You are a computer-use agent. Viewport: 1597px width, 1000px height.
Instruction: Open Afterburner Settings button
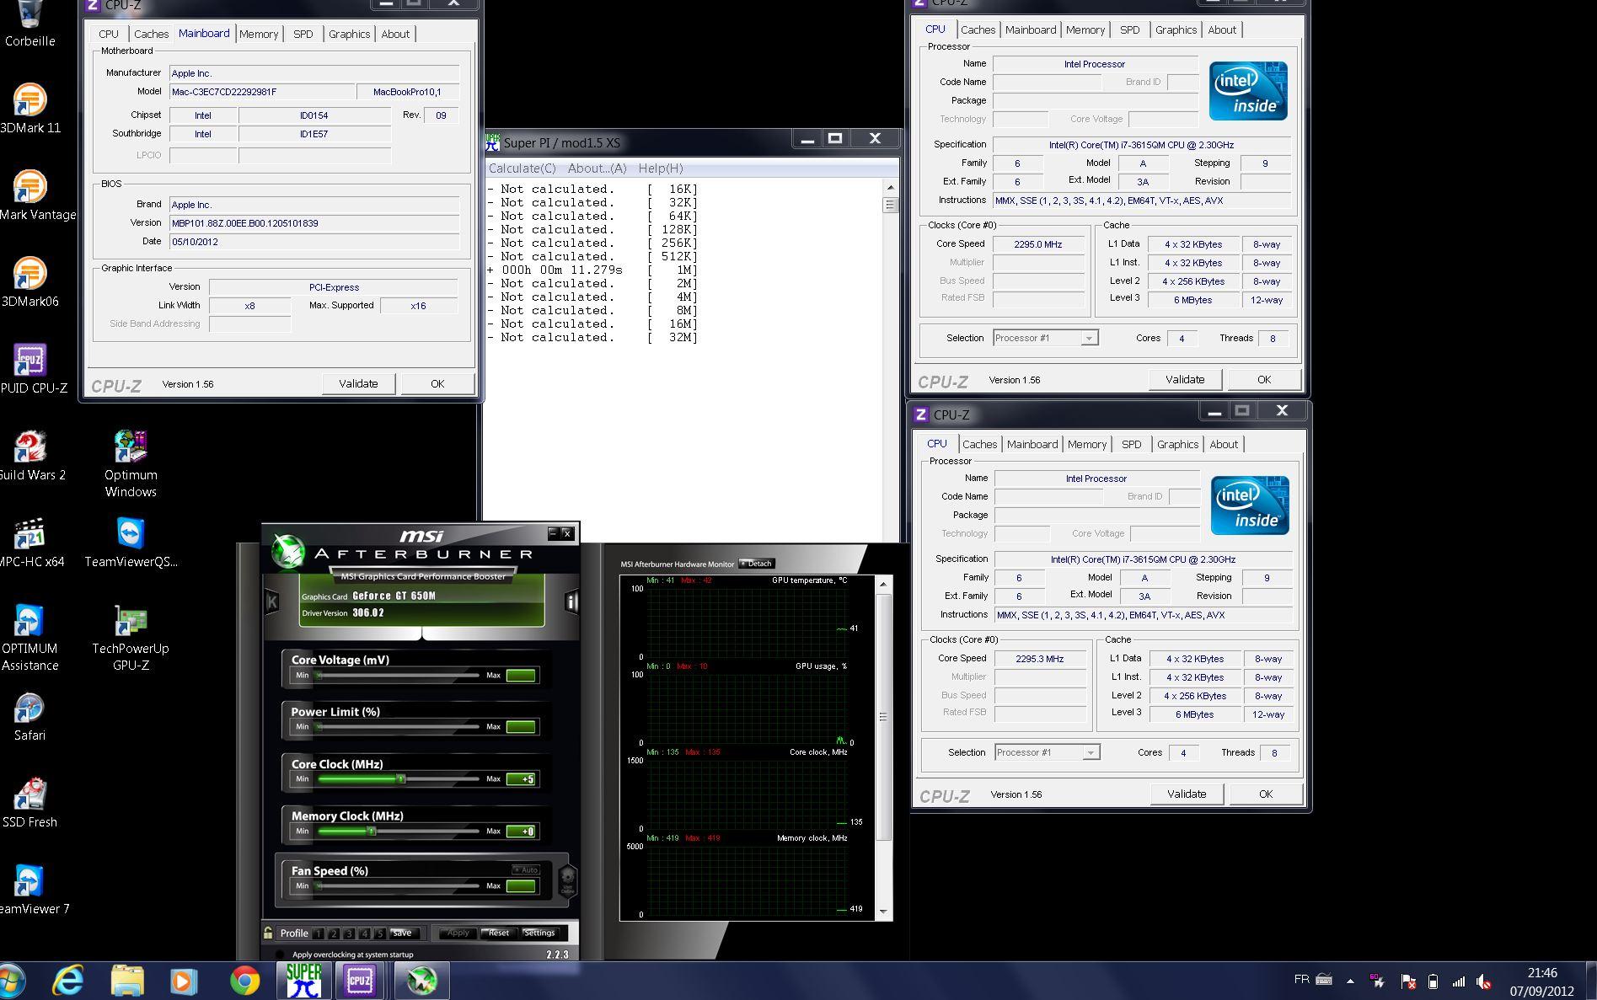[539, 933]
